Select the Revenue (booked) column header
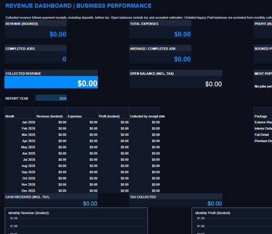This screenshot has width=272, height=234. (x=51, y=113)
